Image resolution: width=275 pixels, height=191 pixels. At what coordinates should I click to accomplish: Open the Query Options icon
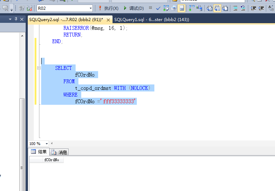[174, 8]
